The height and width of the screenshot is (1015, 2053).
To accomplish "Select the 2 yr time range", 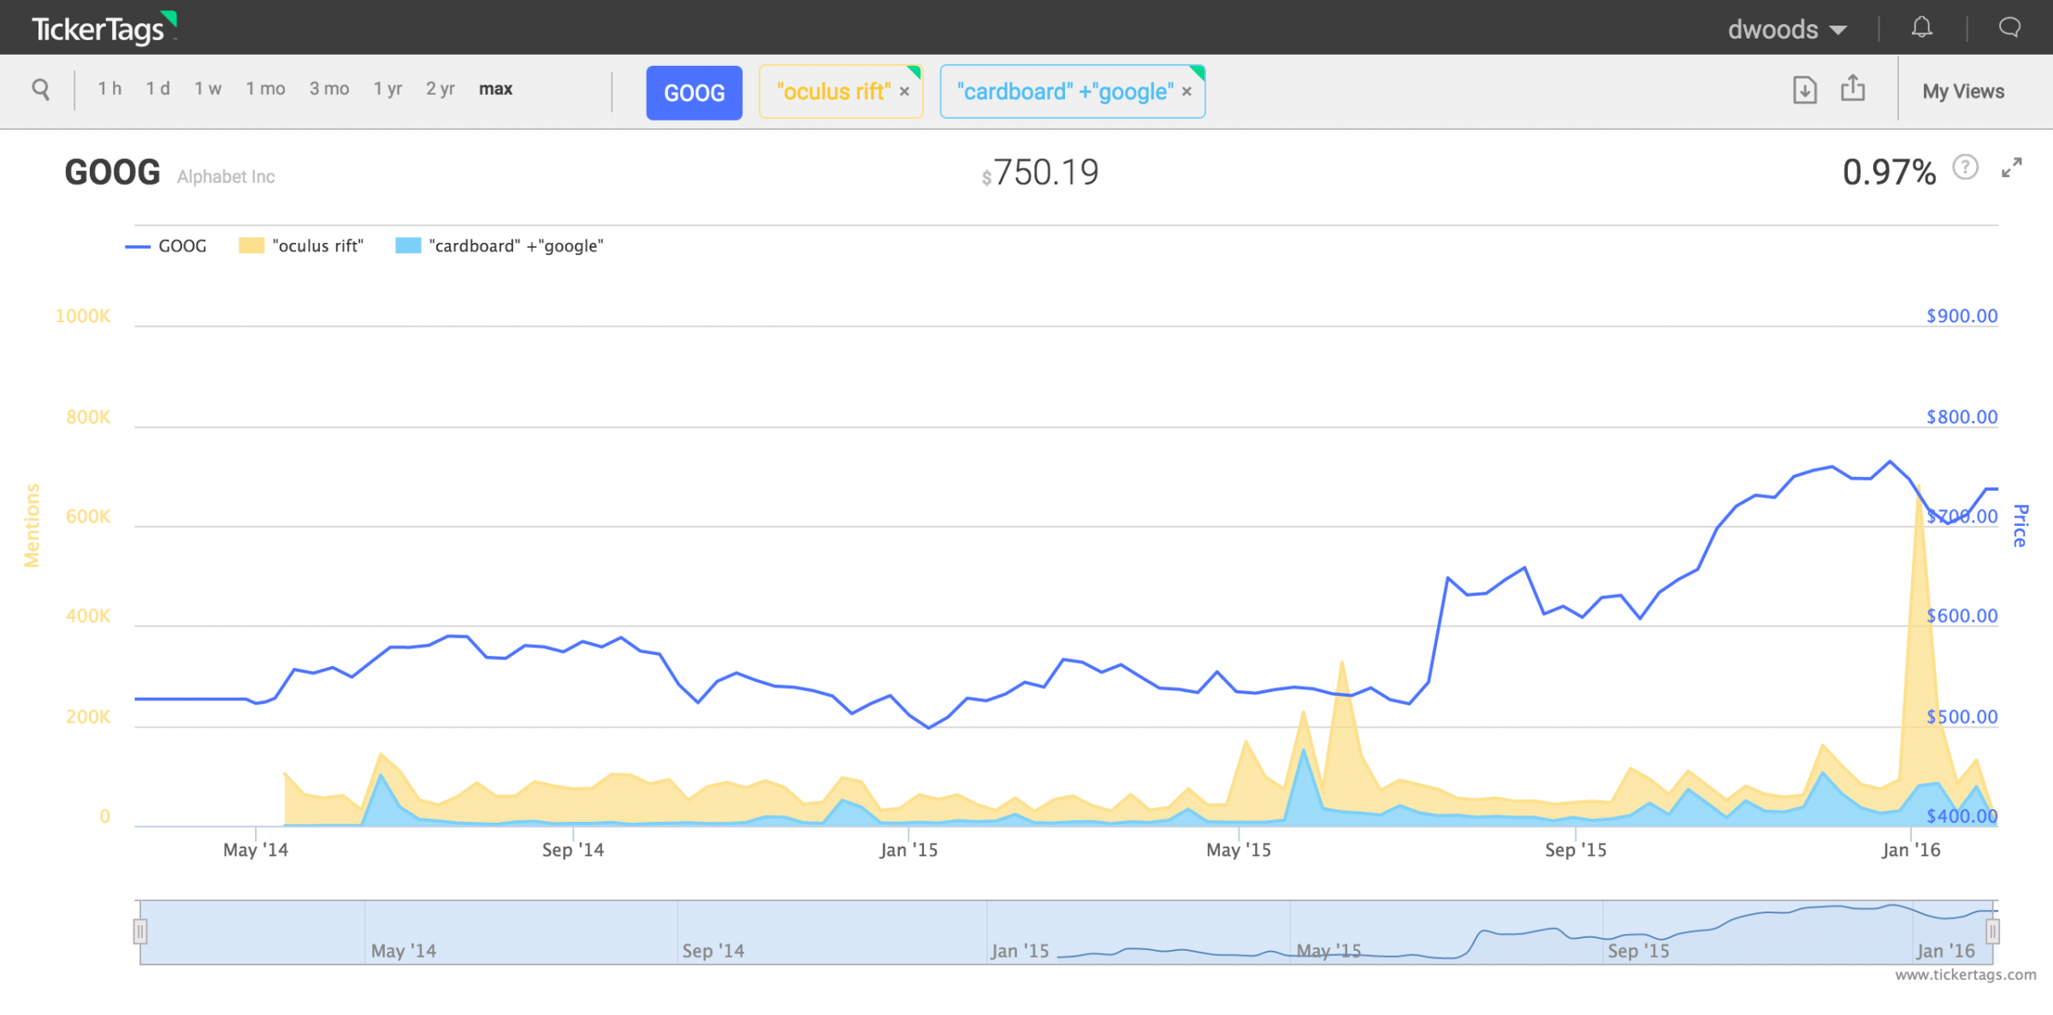I will 441,89.
